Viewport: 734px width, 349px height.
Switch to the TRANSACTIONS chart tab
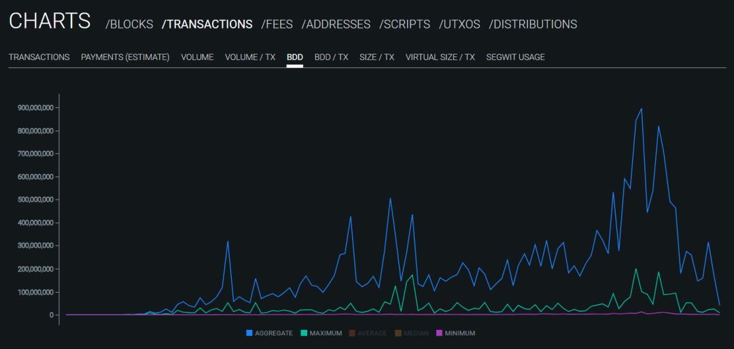(39, 57)
